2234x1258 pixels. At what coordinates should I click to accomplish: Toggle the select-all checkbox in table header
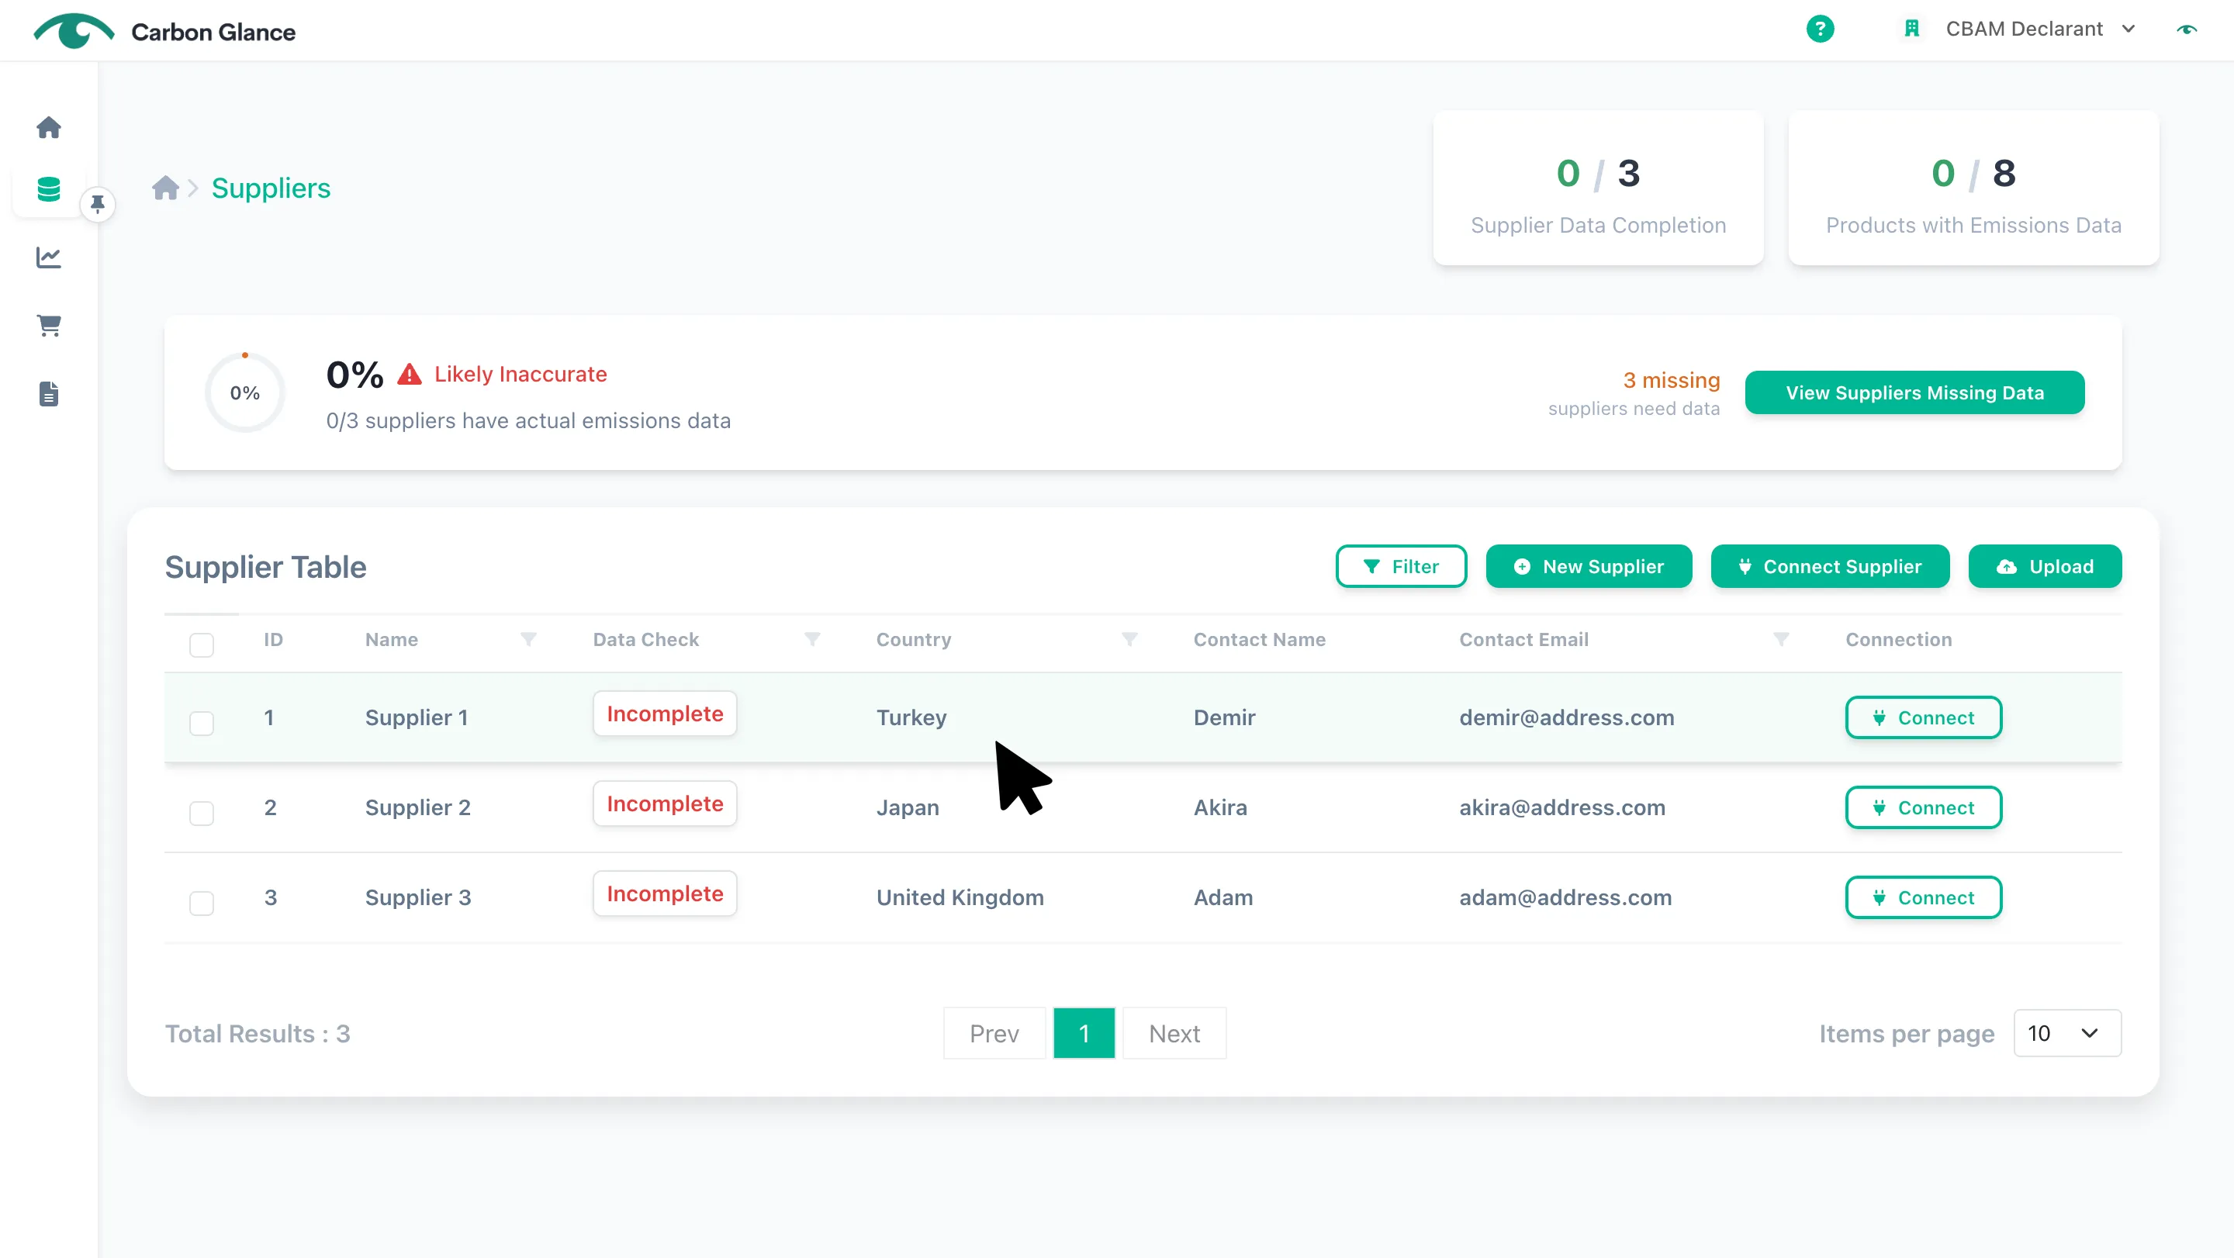(x=201, y=645)
